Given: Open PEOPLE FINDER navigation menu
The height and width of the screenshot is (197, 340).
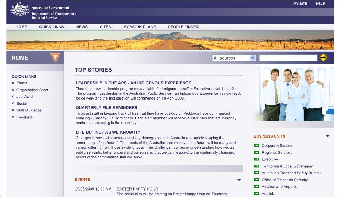Looking at the screenshot, I should point(183,27).
